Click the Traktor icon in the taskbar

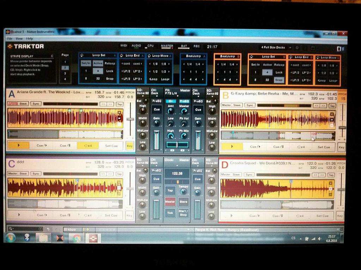(x=93, y=238)
